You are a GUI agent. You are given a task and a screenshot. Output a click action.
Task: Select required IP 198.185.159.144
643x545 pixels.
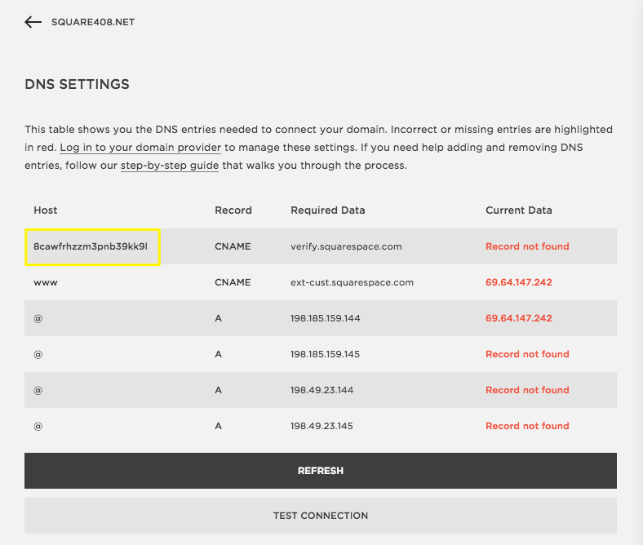(x=325, y=318)
